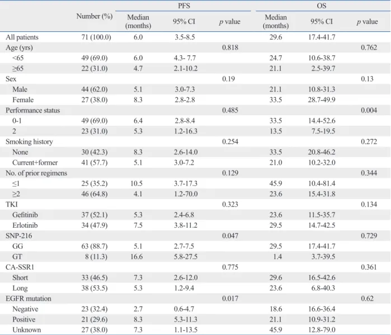Select the TKI row heading

click(12, 204)
